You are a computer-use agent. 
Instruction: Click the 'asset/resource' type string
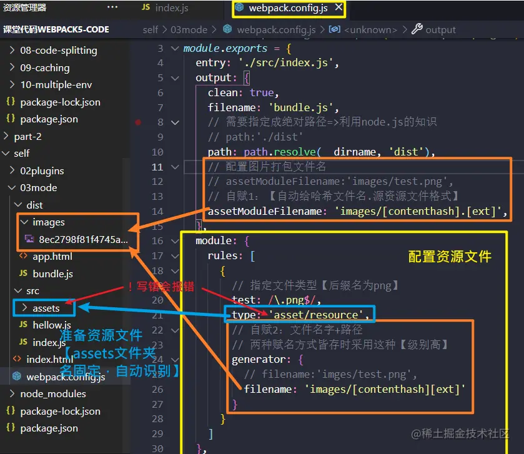coord(316,315)
